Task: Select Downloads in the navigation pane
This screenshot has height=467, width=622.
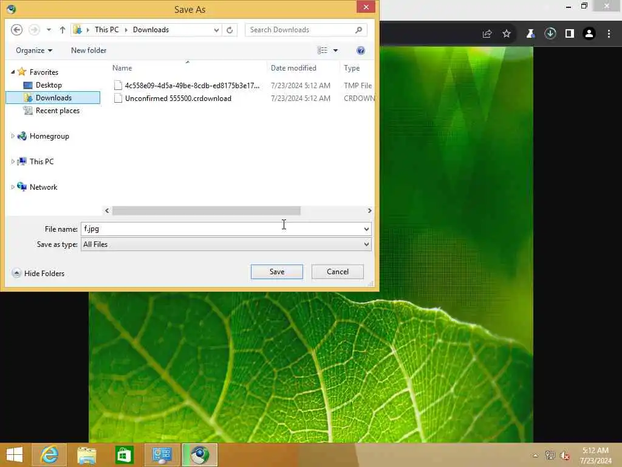Action: tap(53, 98)
